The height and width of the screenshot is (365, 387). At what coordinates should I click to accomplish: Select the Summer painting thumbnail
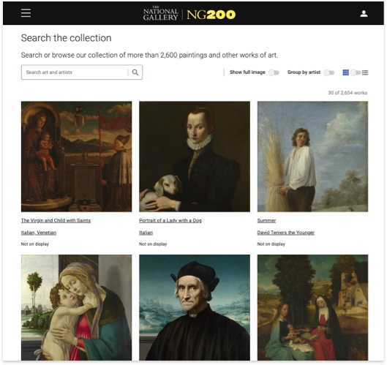click(312, 157)
